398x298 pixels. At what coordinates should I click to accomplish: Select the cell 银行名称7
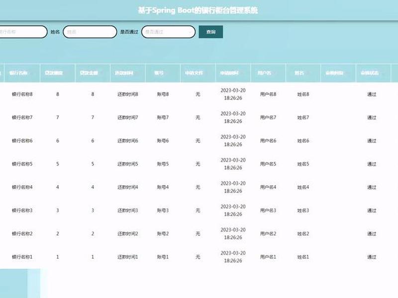[22, 117]
